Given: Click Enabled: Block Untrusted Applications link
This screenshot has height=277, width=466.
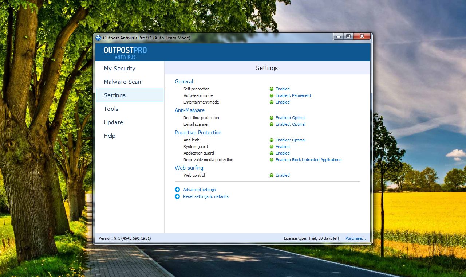Looking at the screenshot, I should [308, 160].
